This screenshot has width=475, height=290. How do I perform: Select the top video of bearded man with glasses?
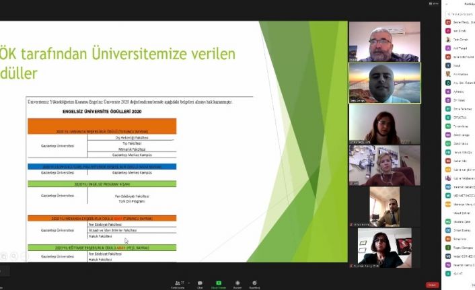click(384, 42)
